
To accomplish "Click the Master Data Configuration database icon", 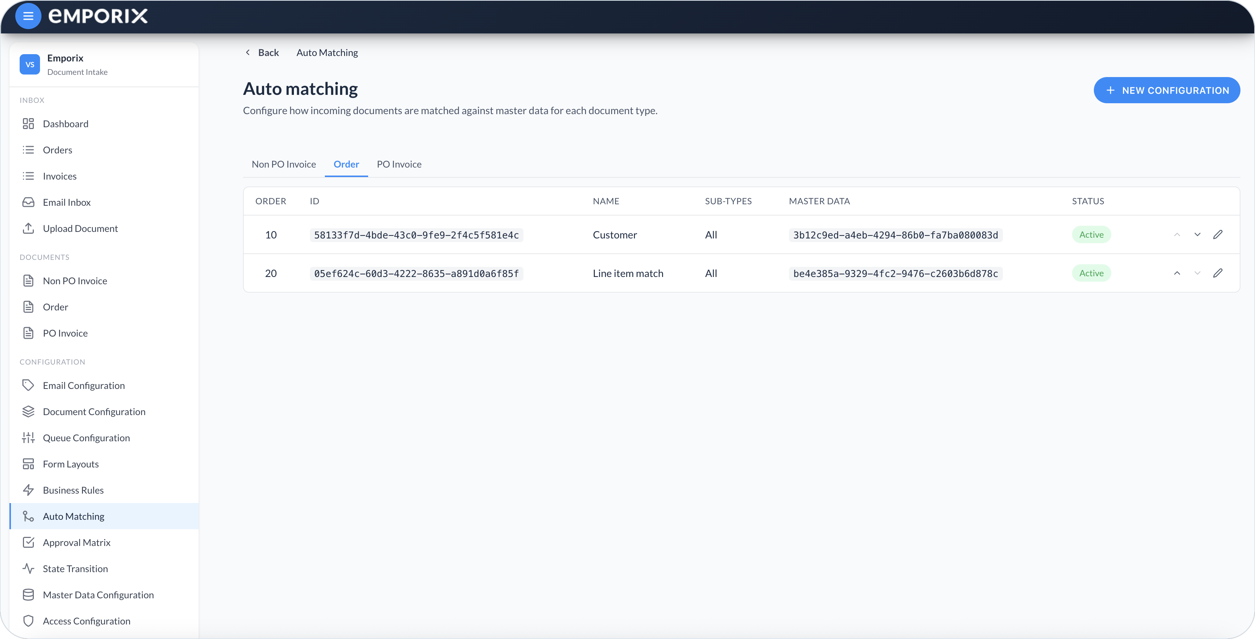I will click(x=28, y=595).
